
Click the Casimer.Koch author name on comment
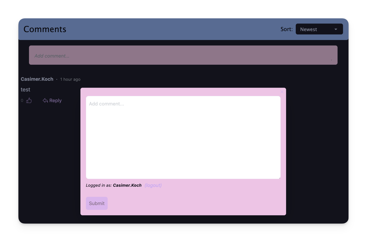(x=37, y=79)
